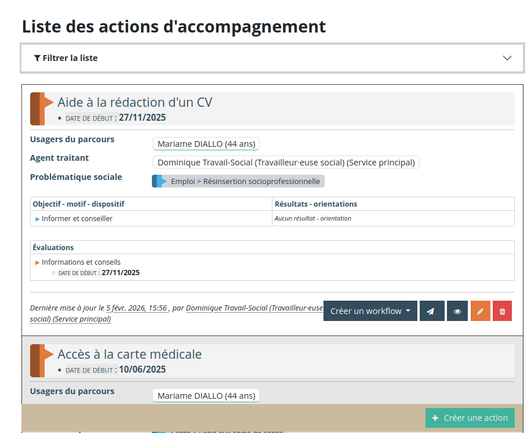531x433 pixels.
Task: Click the red trash delete button
Action: (503, 311)
